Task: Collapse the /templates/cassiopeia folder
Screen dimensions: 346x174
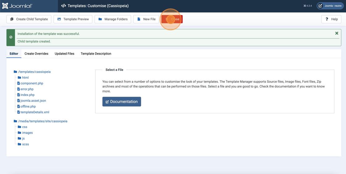Action: click(34, 72)
